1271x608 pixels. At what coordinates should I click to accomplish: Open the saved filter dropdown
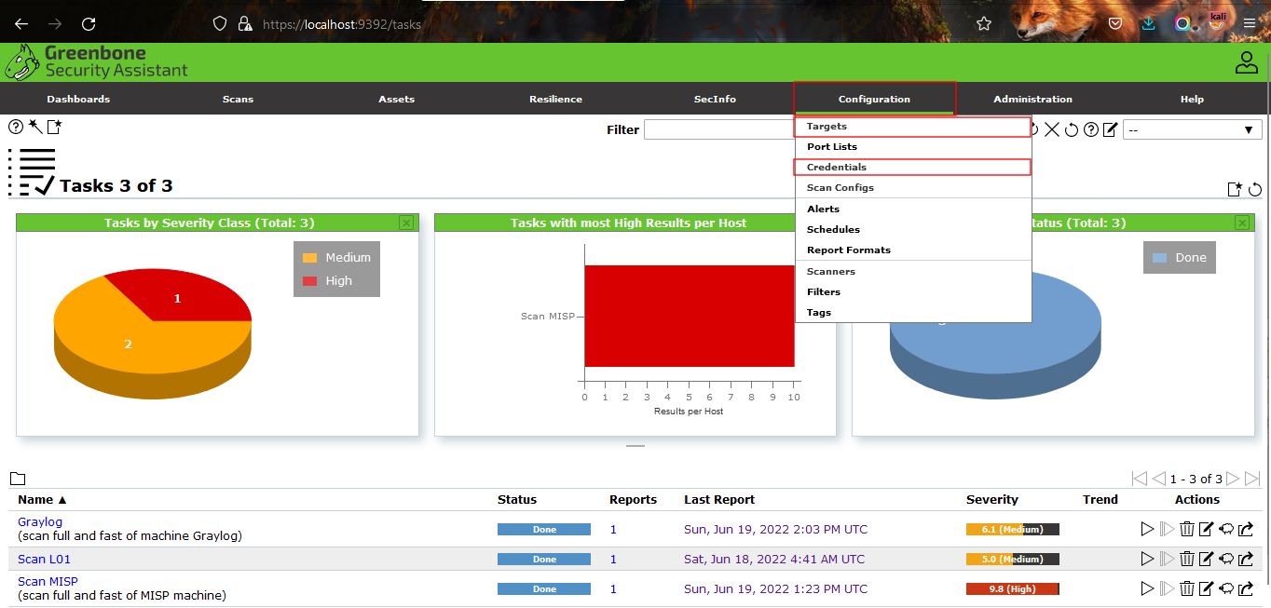point(1192,130)
